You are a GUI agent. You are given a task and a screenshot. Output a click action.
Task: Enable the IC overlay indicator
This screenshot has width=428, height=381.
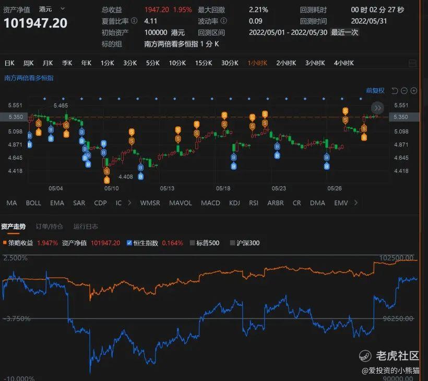tap(118, 203)
